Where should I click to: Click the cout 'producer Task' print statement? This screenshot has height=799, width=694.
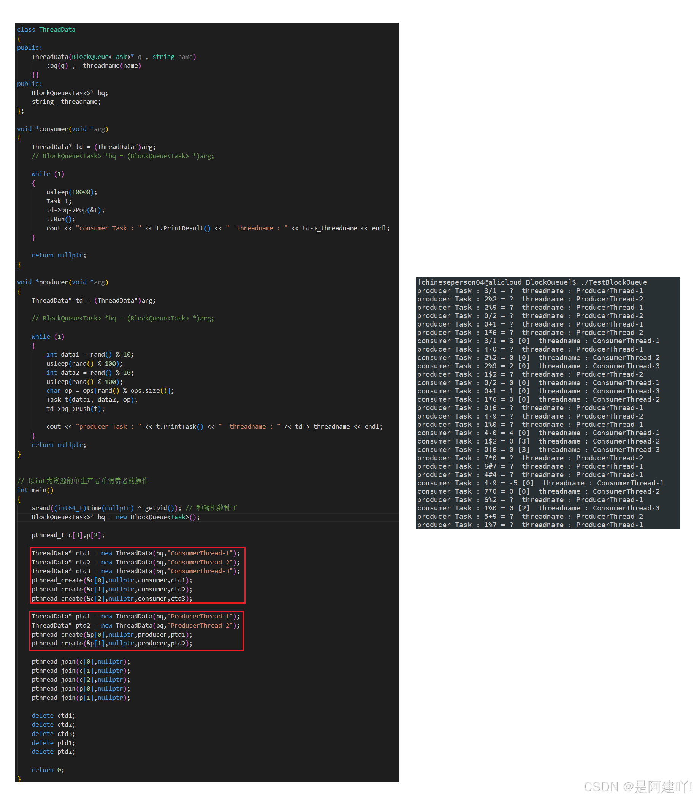pyautogui.click(x=215, y=427)
